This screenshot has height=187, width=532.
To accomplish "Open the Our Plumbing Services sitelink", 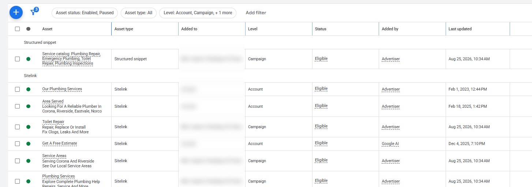I will (x=62, y=89).
